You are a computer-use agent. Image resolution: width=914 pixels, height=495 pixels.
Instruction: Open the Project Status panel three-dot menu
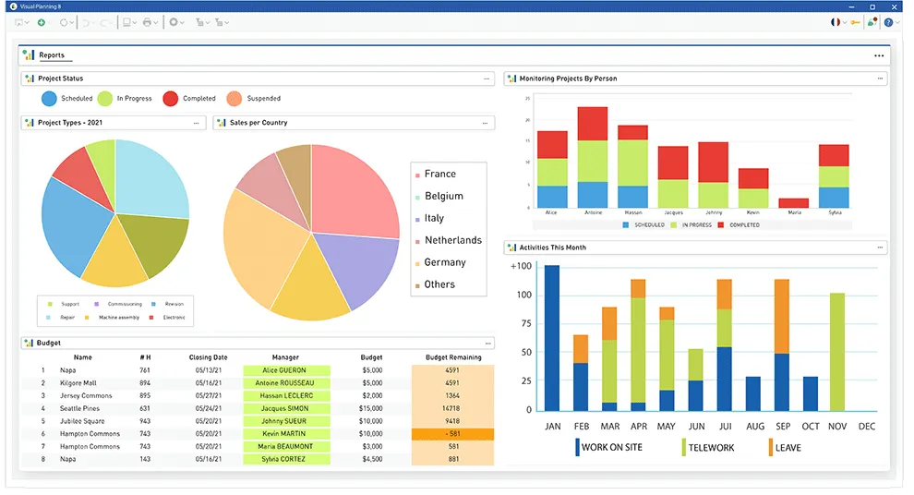click(x=487, y=79)
